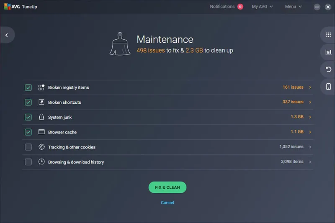Click the 1.3 GB value

(297, 117)
